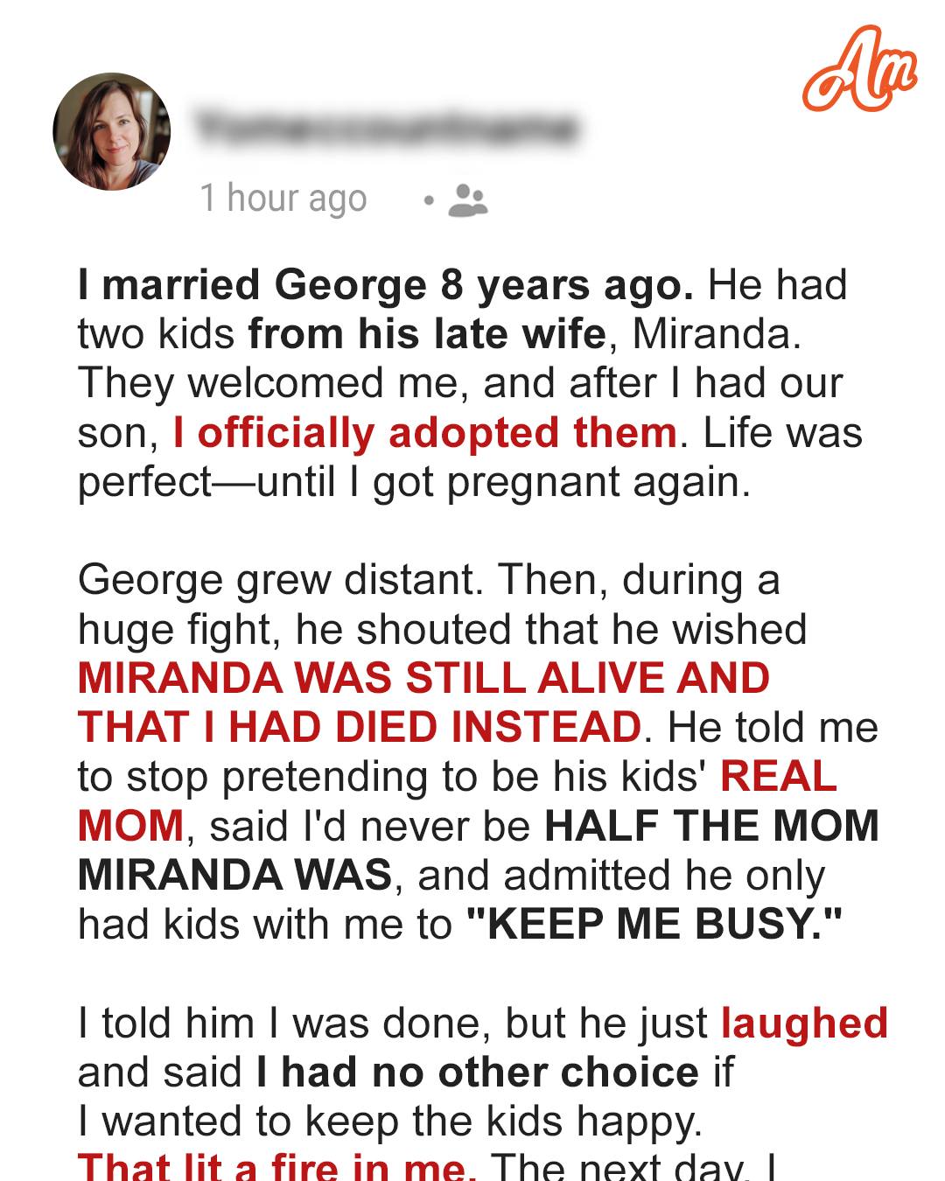
Task: Click the red word "laughed"
Action: click(x=804, y=1024)
